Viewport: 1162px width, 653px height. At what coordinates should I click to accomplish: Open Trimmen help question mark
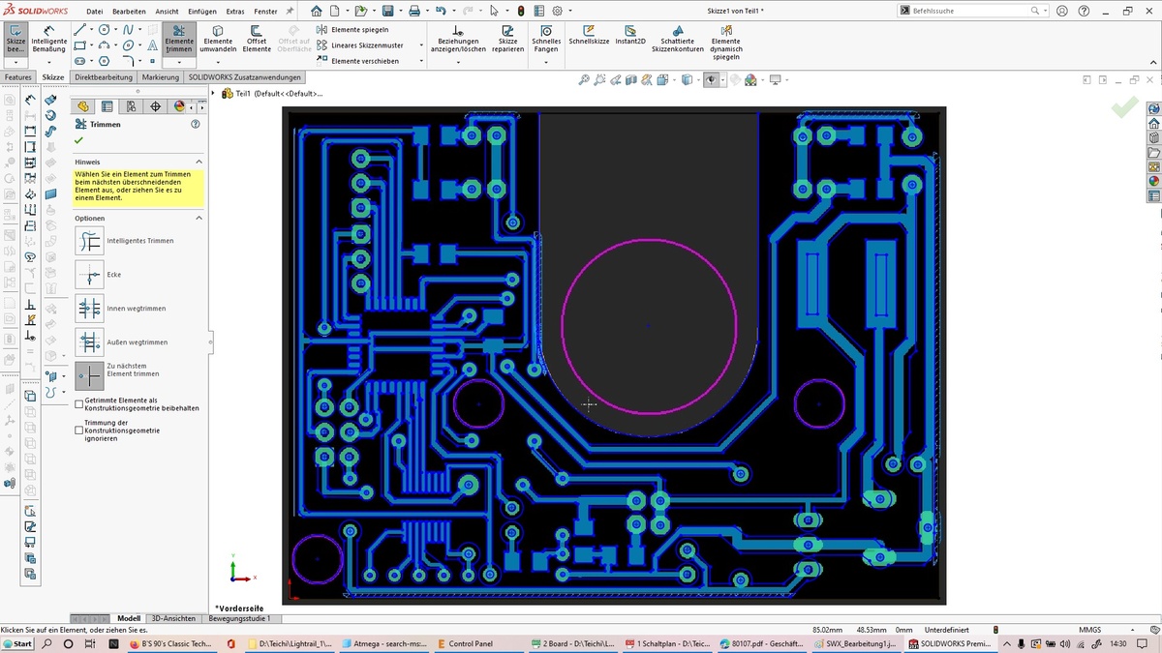click(x=196, y=124)
